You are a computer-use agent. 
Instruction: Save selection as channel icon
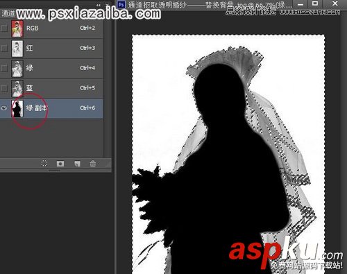click(60, 164)
